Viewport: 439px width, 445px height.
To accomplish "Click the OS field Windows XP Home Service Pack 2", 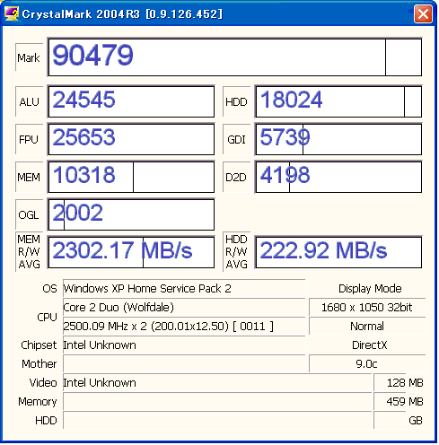I will coord(184,288).
